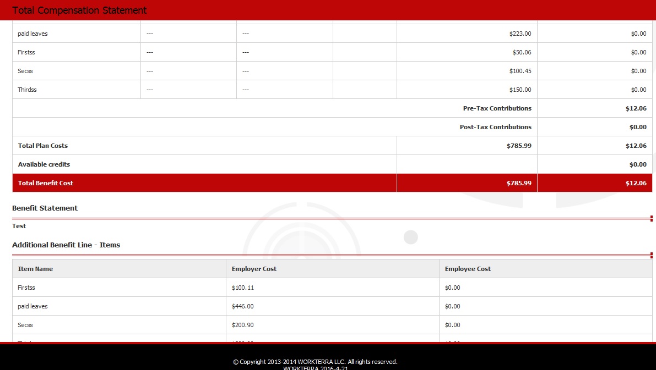Click the WORKTERRA copyright footer text
The height and width of the screenshot is (370, 656).
tap(315, 362)
